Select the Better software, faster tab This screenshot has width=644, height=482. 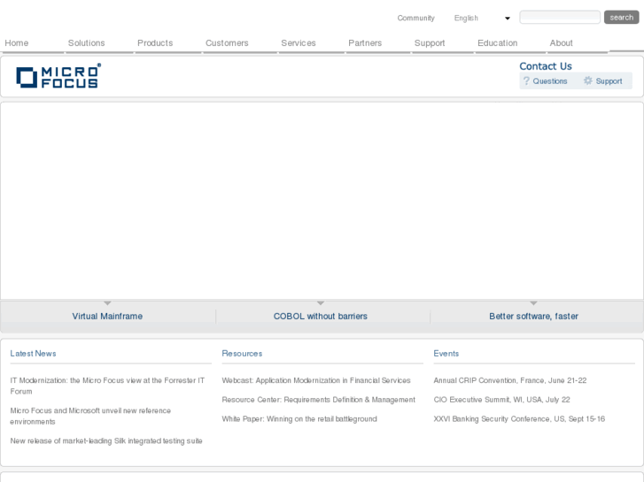click(533, 317)
